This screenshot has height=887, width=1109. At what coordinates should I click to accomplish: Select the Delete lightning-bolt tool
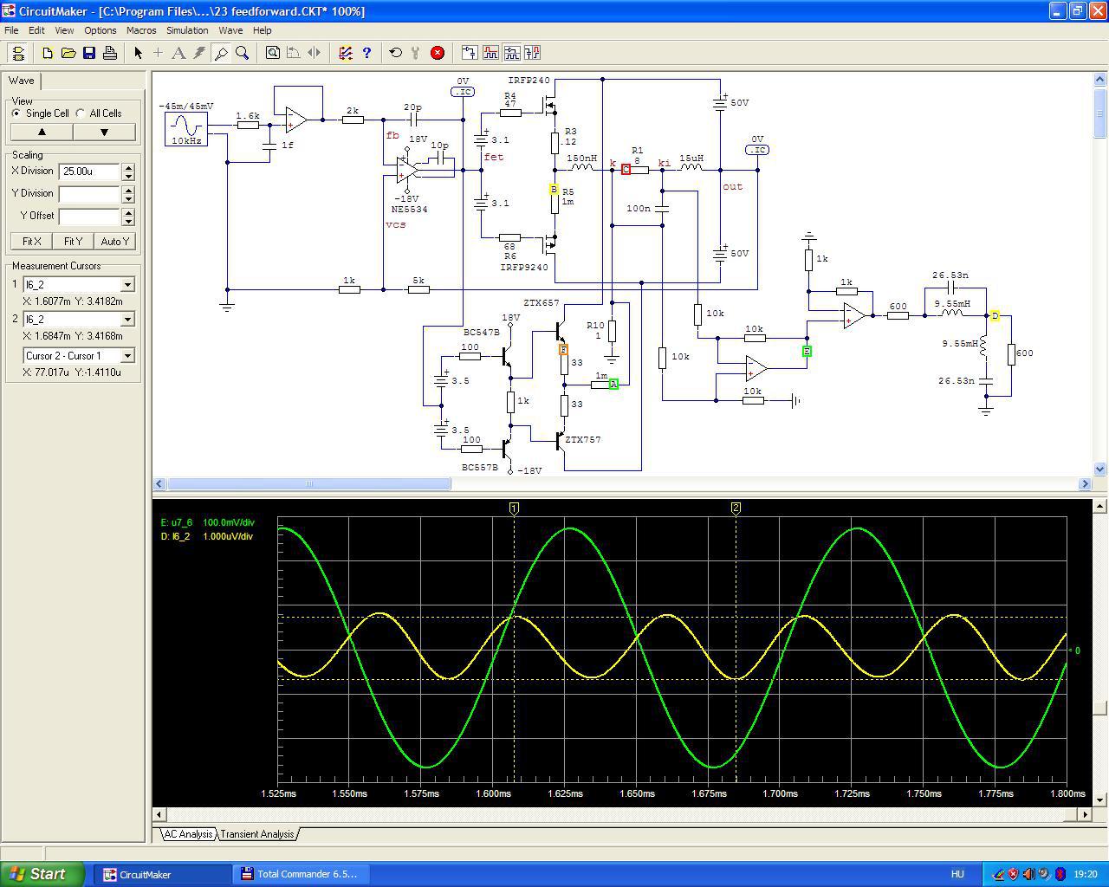pyautogui.click(x=200, y=53)
